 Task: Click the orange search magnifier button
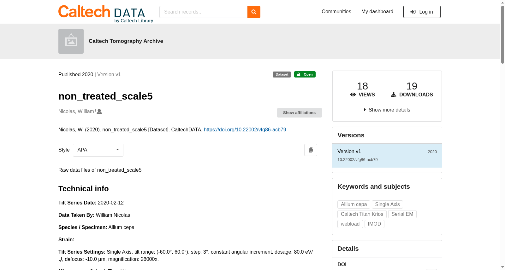[254, 12]
